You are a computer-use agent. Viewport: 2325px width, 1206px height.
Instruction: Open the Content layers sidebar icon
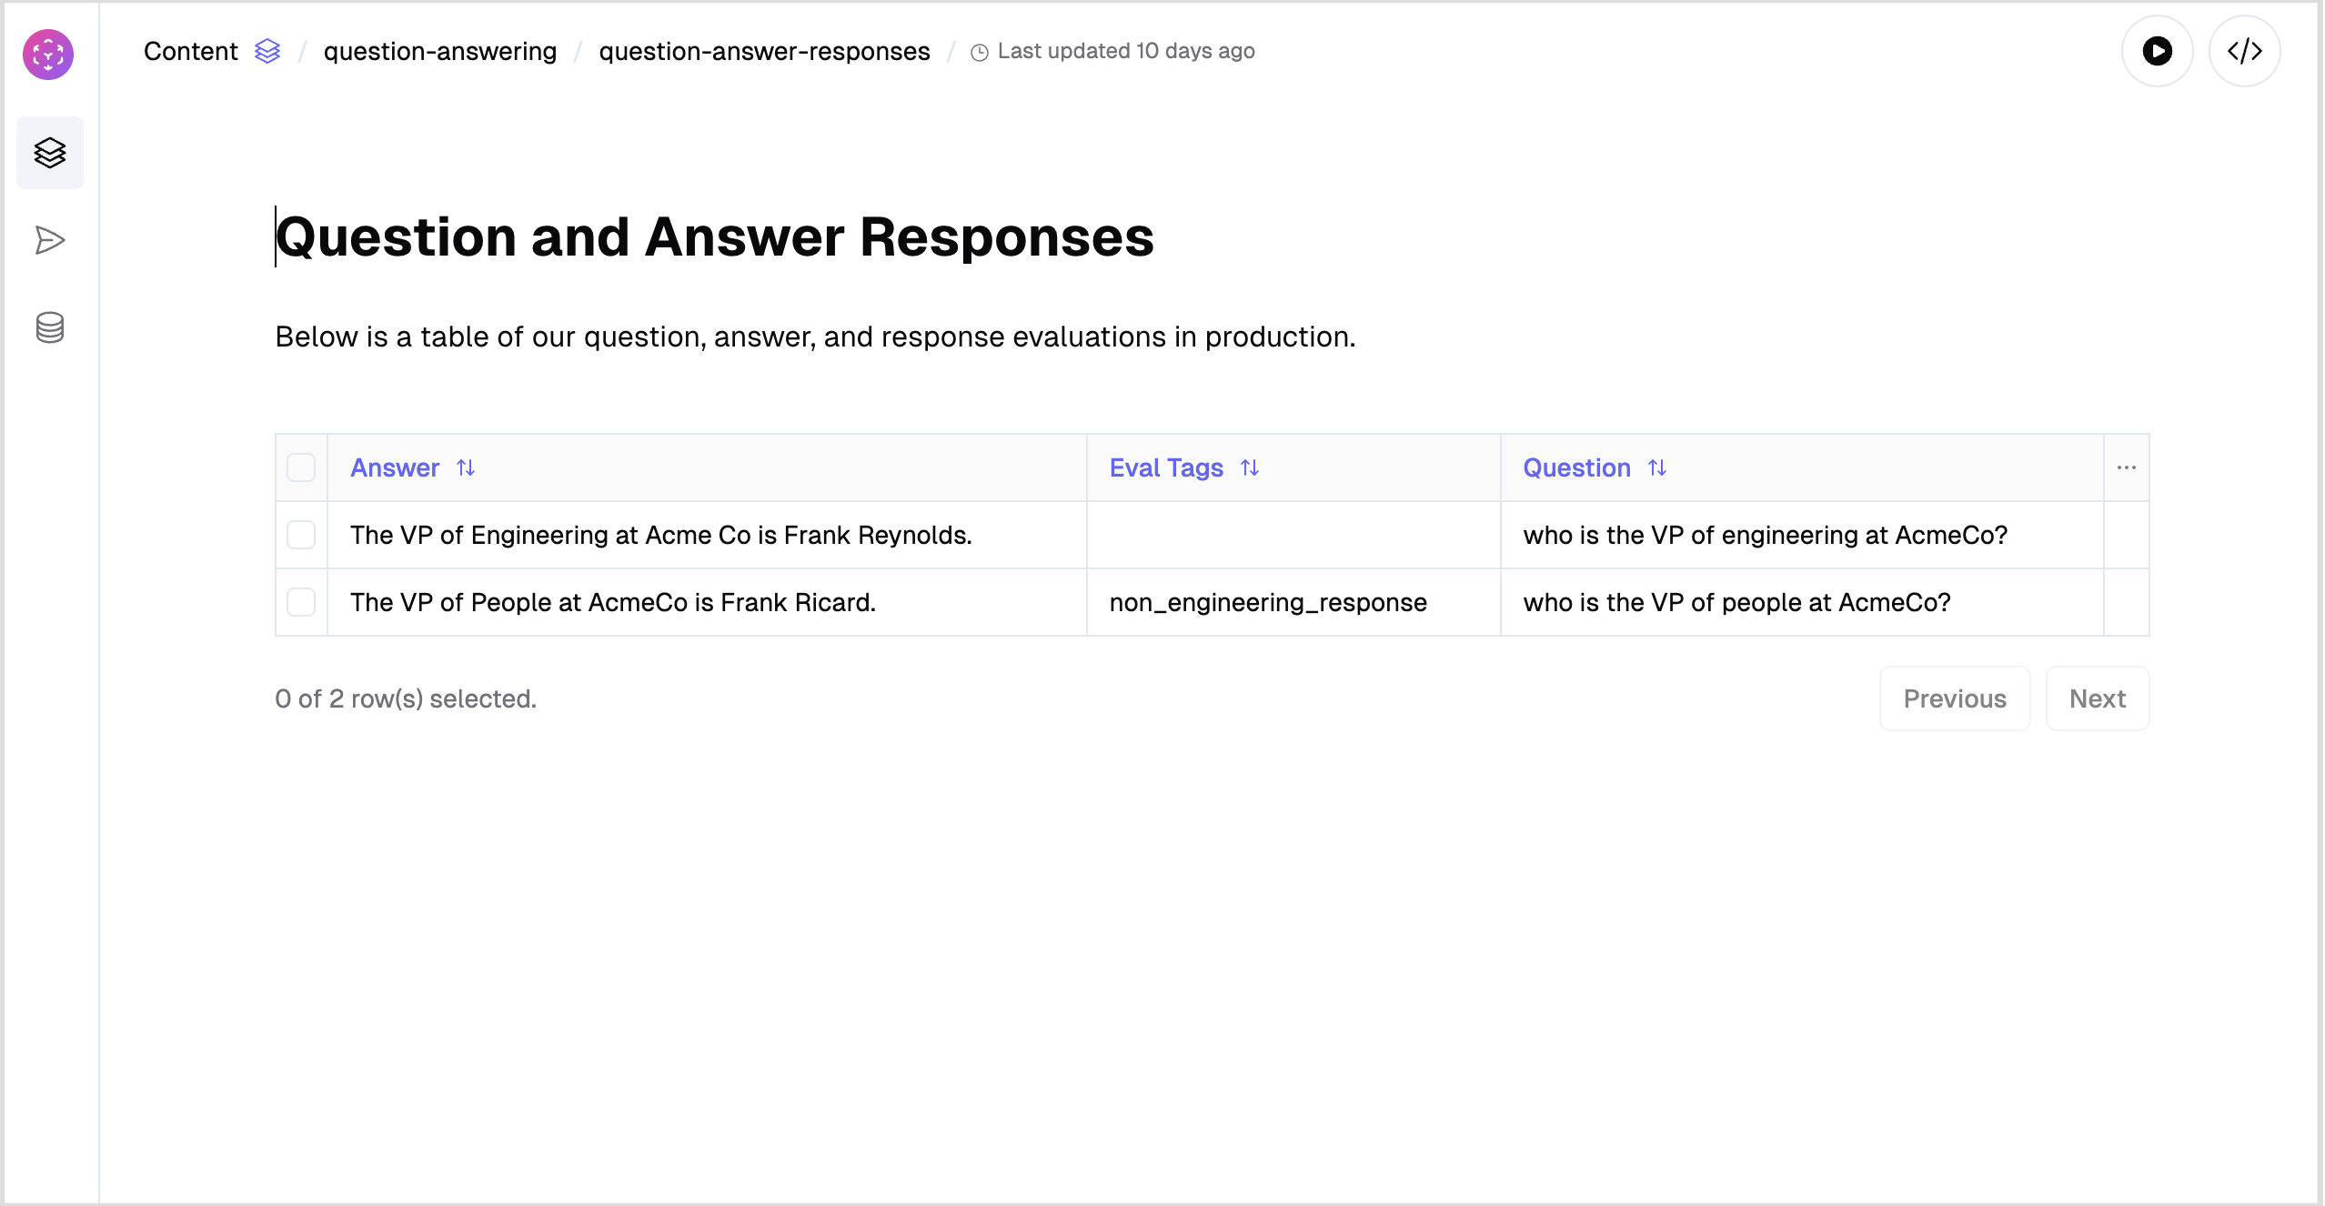[50, 153]
